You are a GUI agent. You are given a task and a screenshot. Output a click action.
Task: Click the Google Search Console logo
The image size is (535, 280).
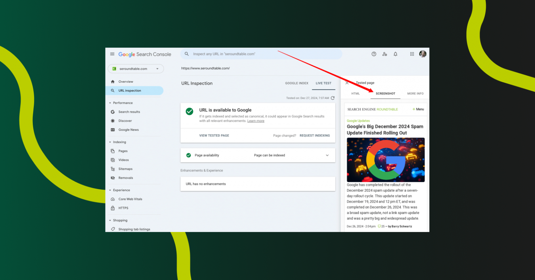coord(145,54)
